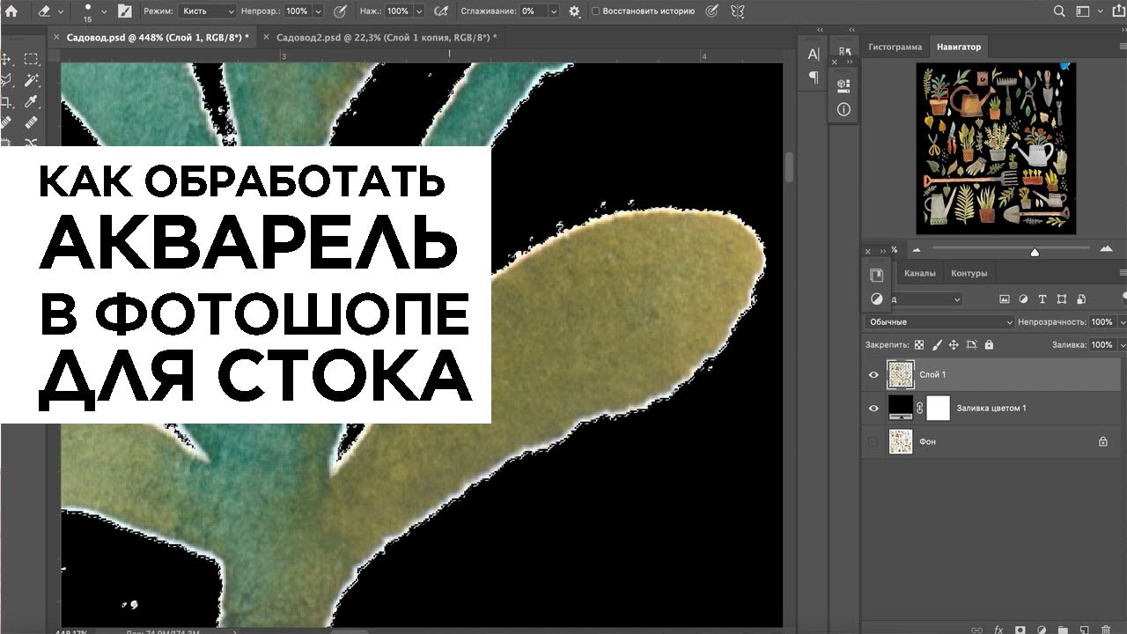This screenshot has height=634, width=1127.
Task: Open the Navigator panel menu
Action: click(1123, 47)
